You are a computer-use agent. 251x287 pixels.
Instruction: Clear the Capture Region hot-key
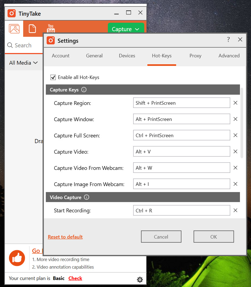(x=235, y=103)
